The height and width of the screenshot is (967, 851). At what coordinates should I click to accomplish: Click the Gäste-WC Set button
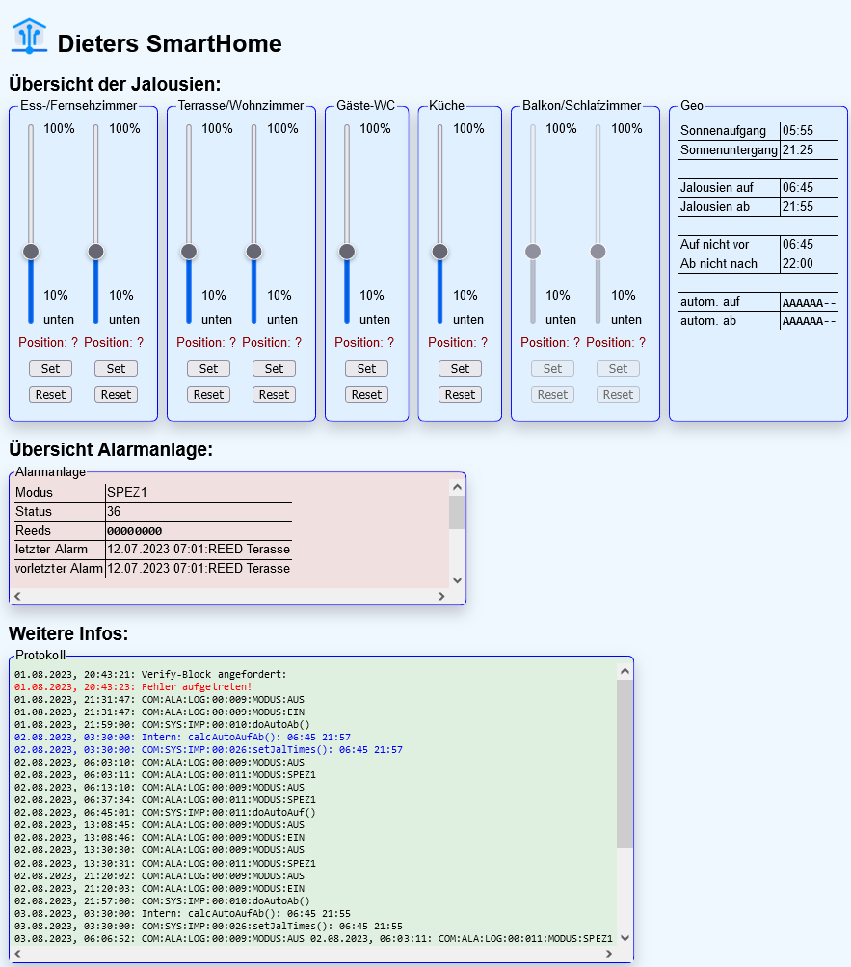(x=367, y=369)
